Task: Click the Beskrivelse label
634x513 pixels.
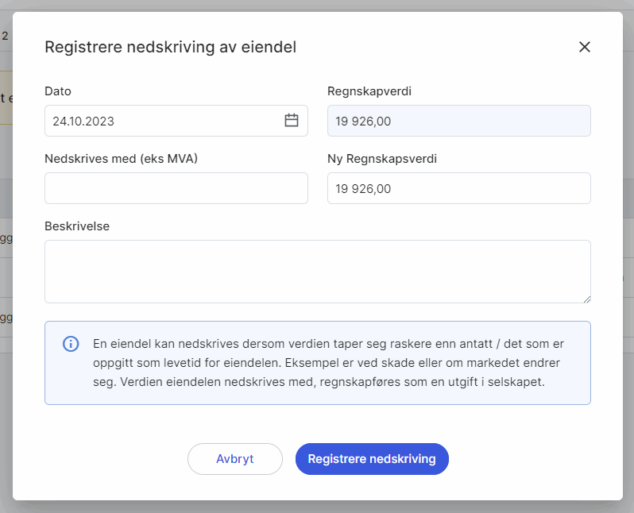Action: [77, 226]
